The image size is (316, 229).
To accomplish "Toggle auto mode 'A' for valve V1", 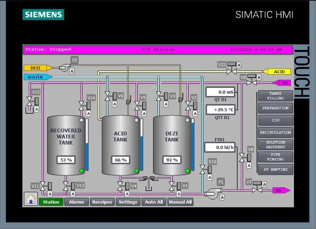I will coord(179,194).
